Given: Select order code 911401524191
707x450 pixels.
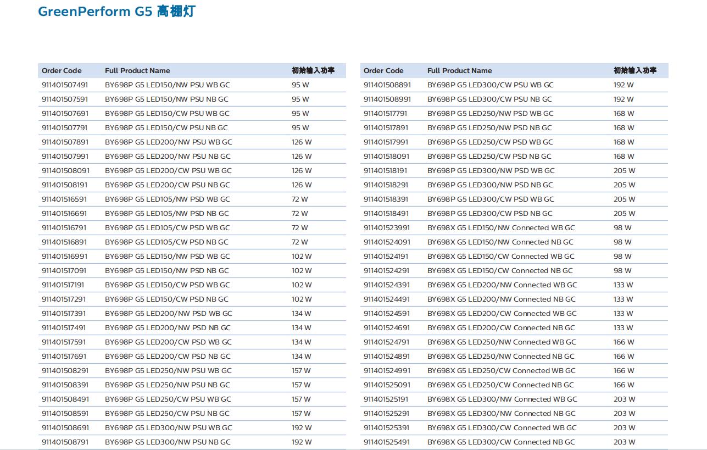Looking at the screenshot, I should 386,257.
